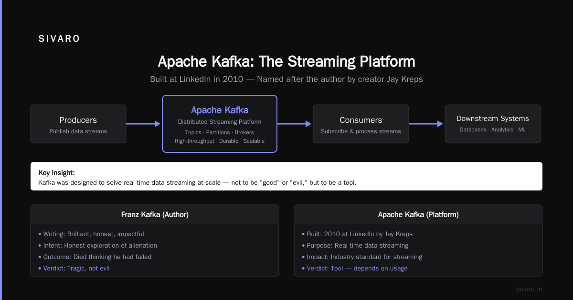Click the subtitle 'Built at LinkedIn in 2010'
This screenshot has height=300, width=573.
click(x=196, y=79)
